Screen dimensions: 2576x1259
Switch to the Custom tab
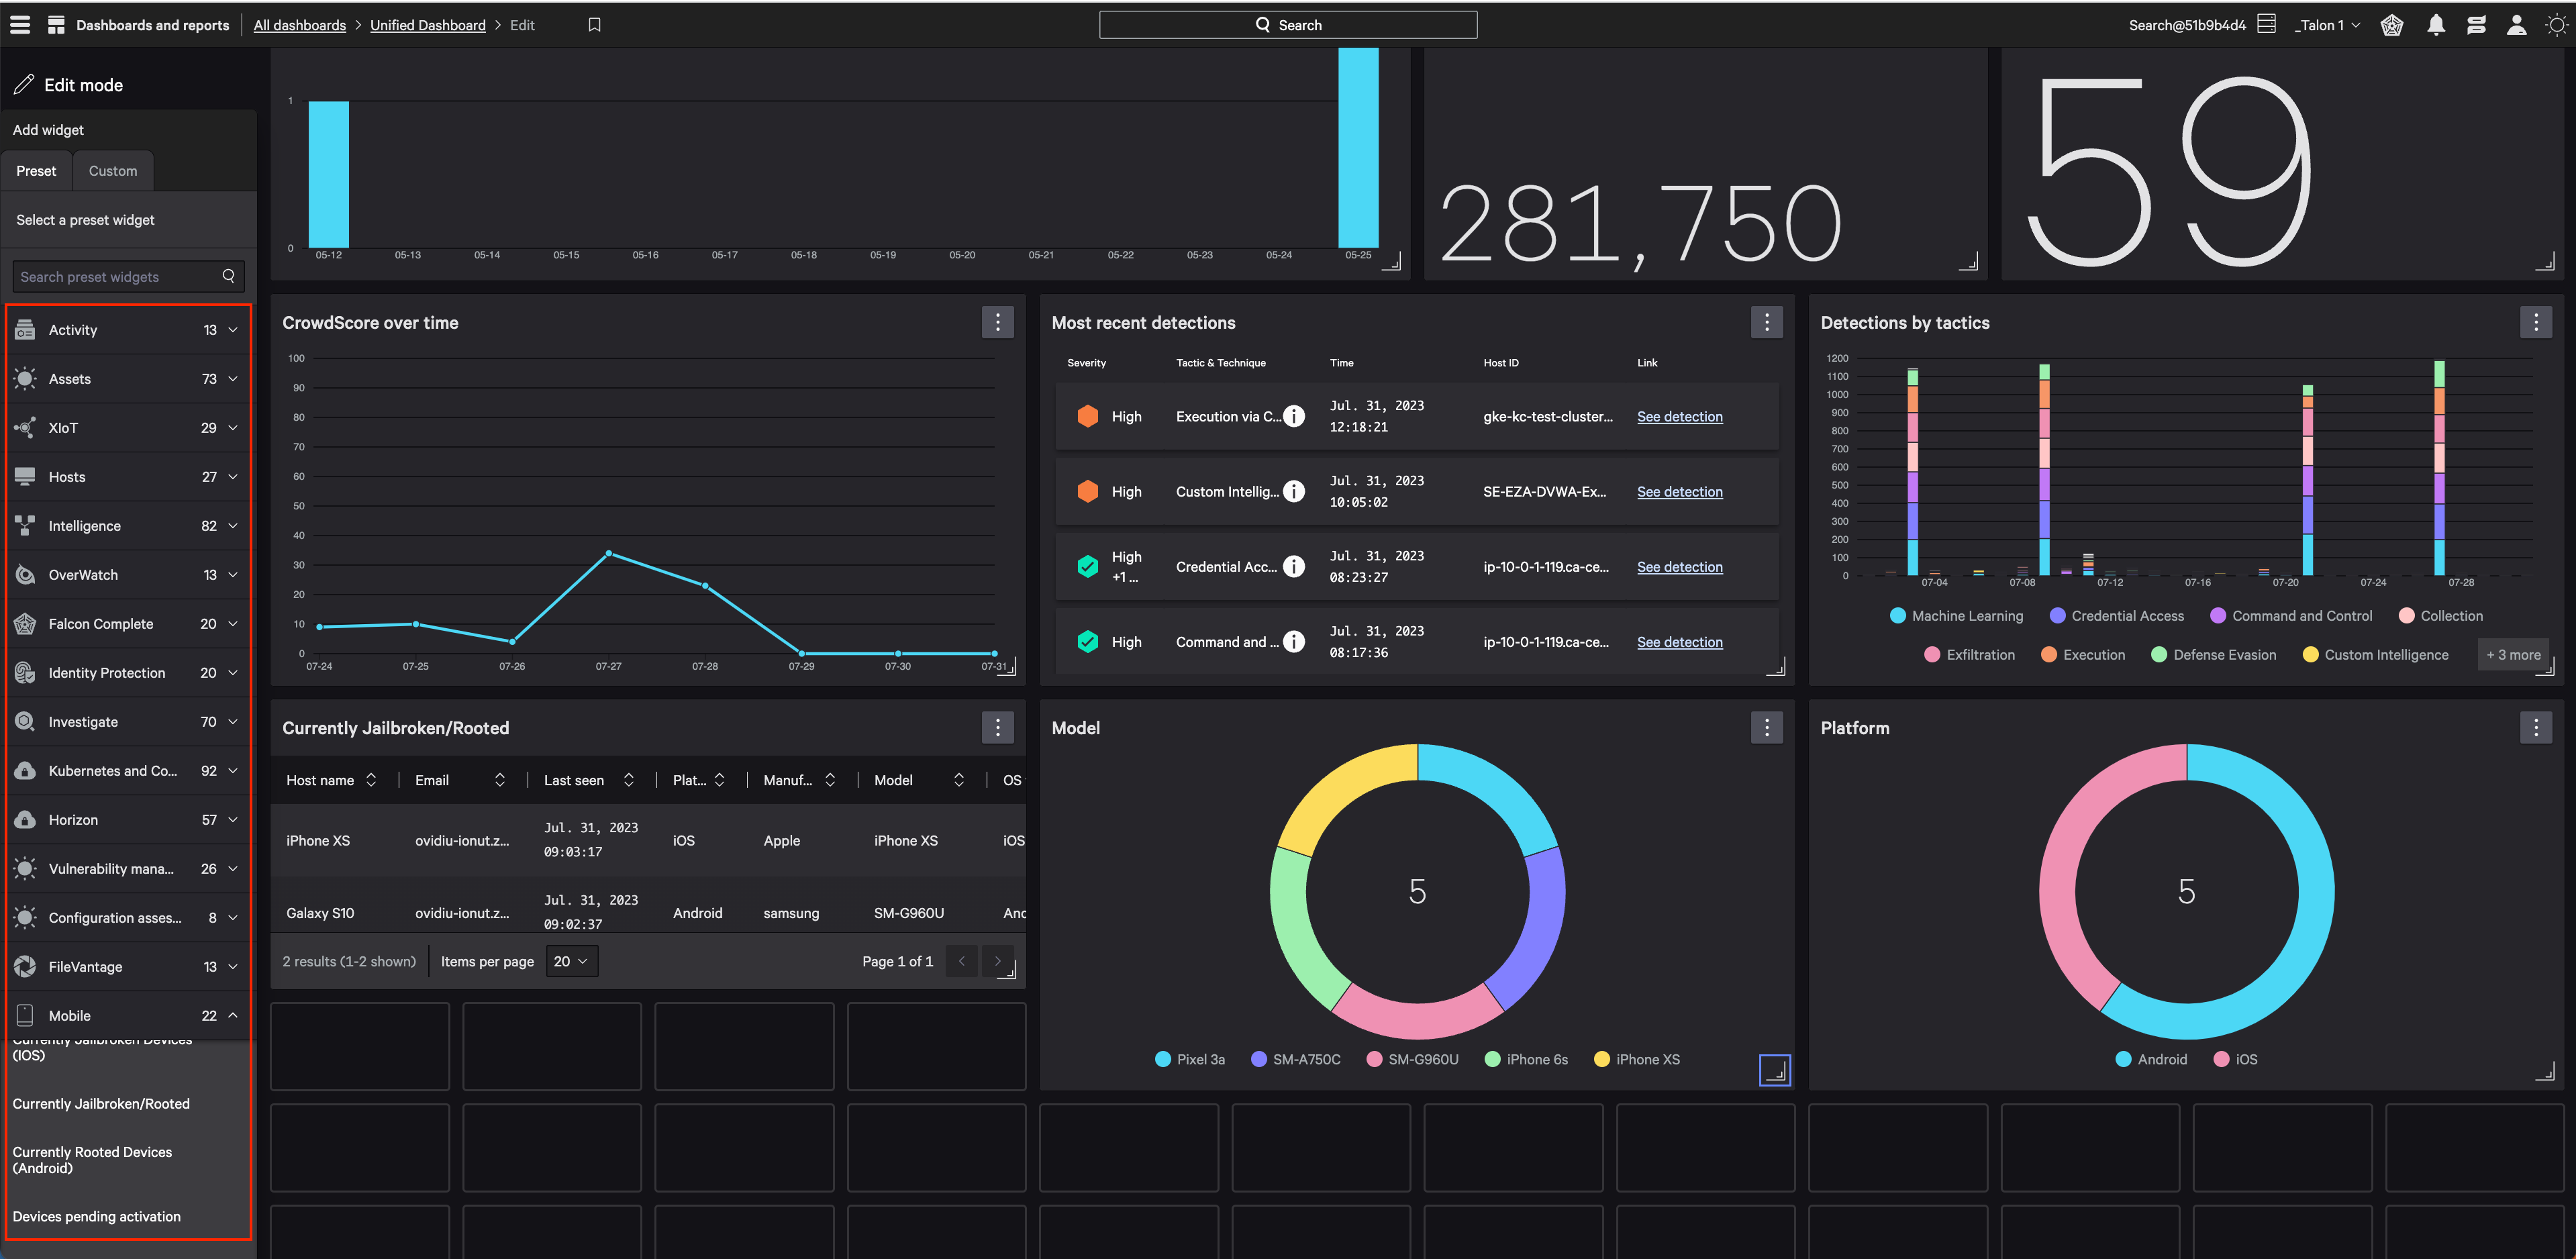pyautogui.click(x=113, y=171)
